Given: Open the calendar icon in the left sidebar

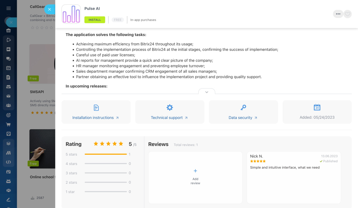Looking at the screenshot, I should pyautogui.click(x=8, y=68).
